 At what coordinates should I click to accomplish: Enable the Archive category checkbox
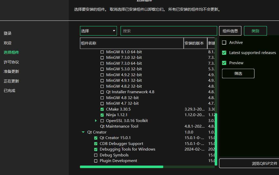tap(224, 43)
